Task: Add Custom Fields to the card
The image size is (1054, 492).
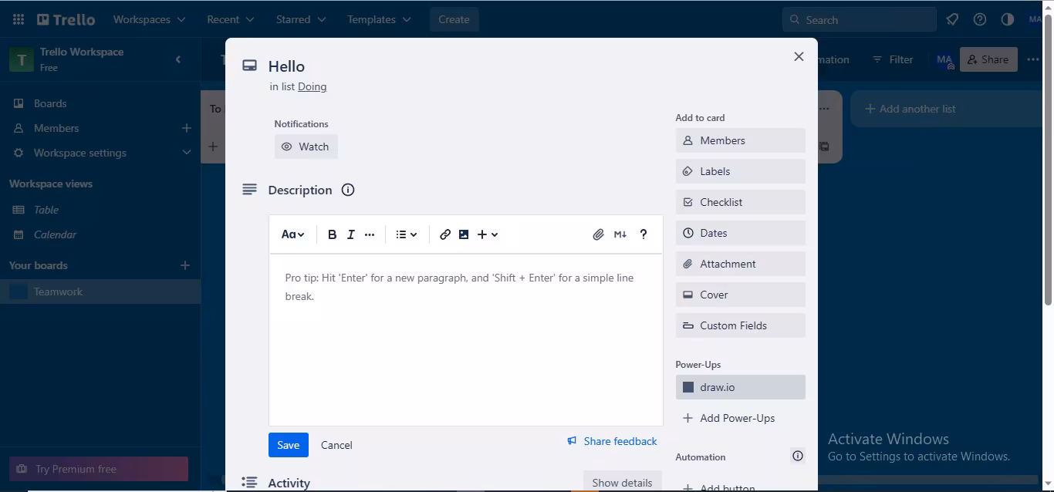Action: 741,325
